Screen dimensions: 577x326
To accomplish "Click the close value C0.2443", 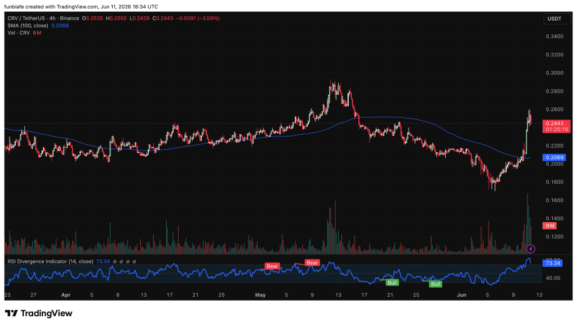I will click(x=163, y=18).
